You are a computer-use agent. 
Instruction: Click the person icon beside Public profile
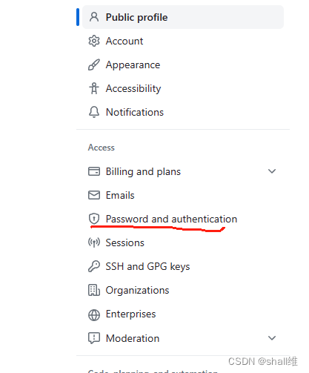pyautogui.click(x=94, y=17)
